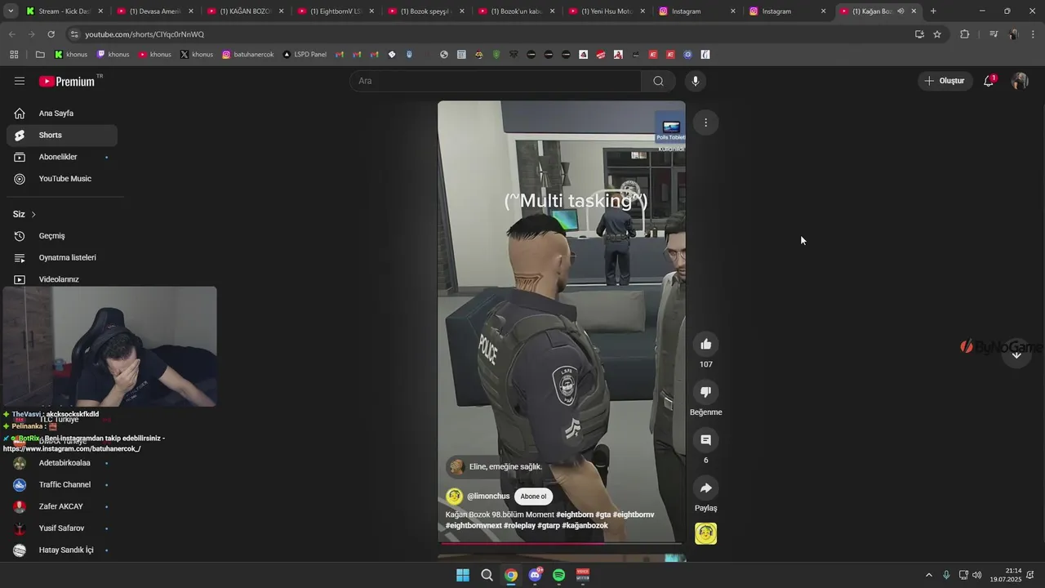Open Spotify from the taskbar
The width and height of the screenshot is (1045, 588).
pyautogui.click(x=558, y=575)
